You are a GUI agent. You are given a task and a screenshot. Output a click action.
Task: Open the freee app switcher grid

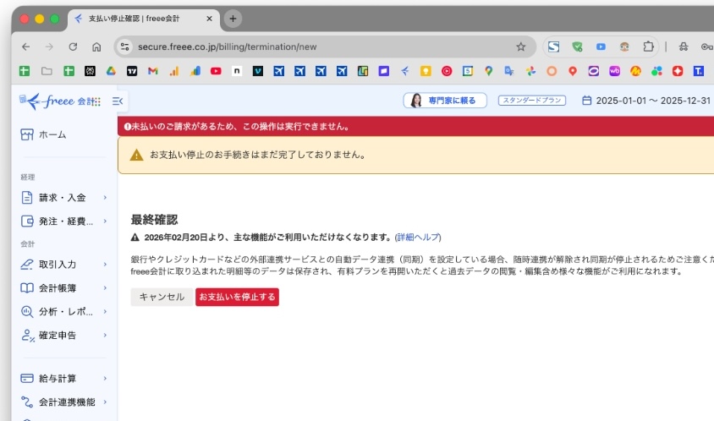[96, 102]
